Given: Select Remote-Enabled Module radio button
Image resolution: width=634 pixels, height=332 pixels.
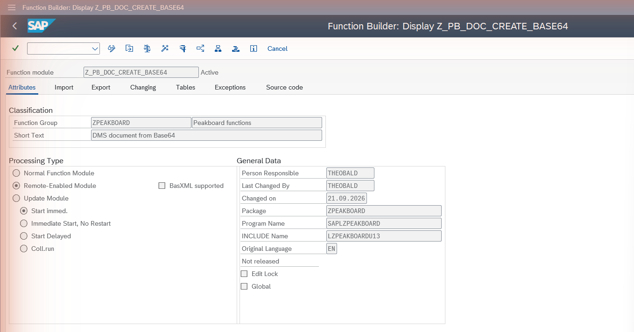Looking at the screenshot, I should [x=17, y=186].
